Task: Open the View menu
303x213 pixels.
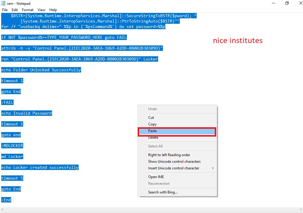Action: [x=41, y=10]
